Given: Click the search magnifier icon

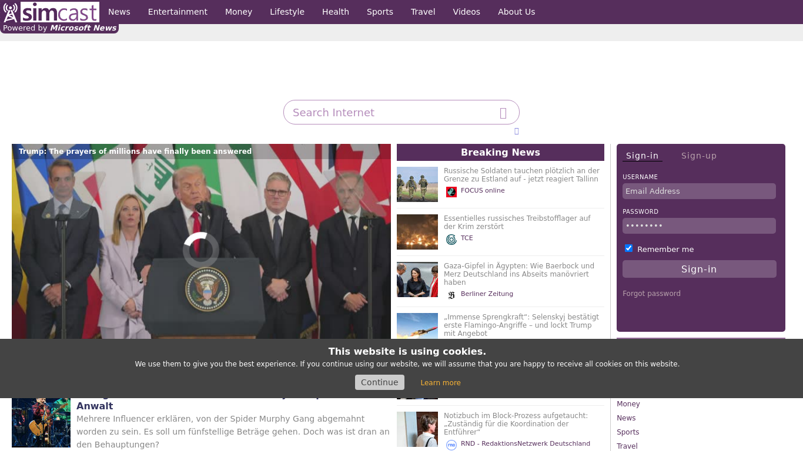Looking at the screenshot, I should tap(503, 113).
